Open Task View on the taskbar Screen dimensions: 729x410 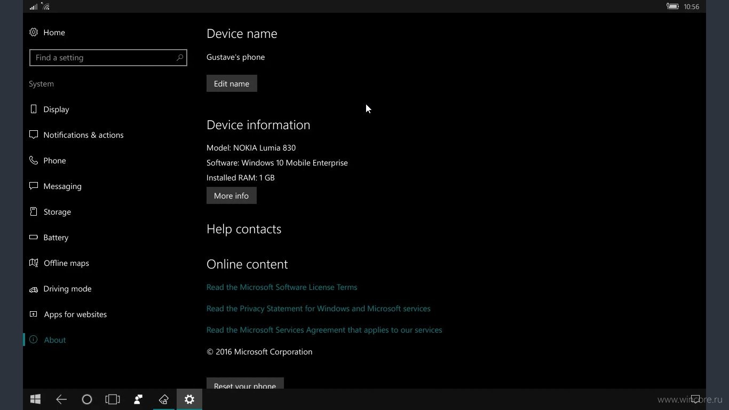[x=113, y=399]
